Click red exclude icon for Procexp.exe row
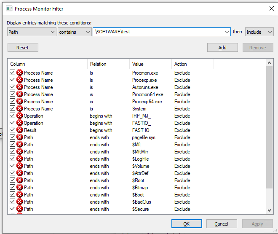Viewport: 278px width, 234px height. 20,80
